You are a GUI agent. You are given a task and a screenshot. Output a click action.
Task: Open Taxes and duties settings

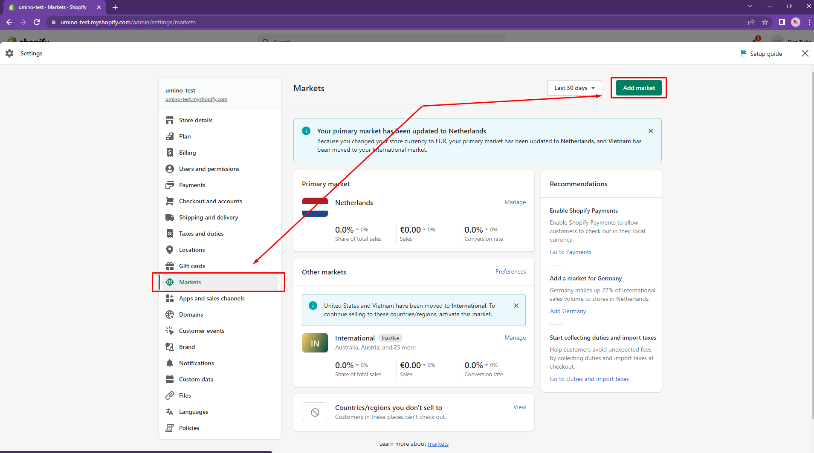pos(201,234)
